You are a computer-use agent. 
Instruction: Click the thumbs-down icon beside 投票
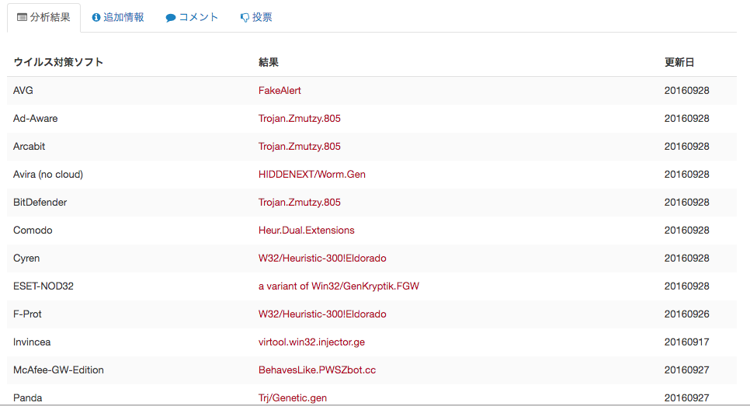[x=245, y=18]
